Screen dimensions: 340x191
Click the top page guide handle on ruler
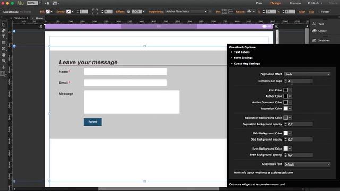(14, 31)
